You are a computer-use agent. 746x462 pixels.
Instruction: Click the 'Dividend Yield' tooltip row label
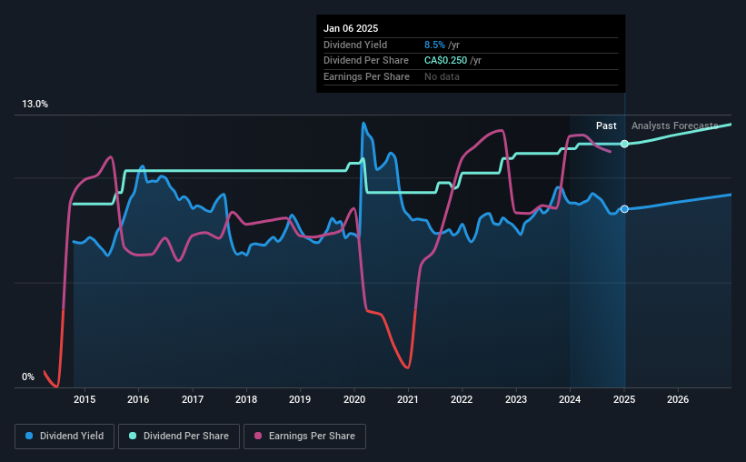tap(355, 45)
